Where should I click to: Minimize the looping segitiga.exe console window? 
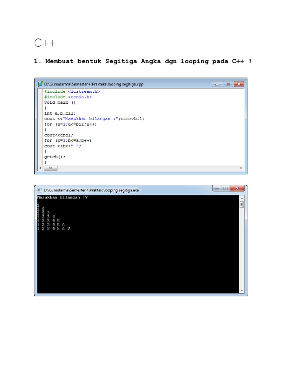pyautogui.click(x=217, y=188)
